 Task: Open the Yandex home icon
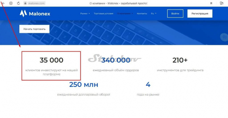[11, 3]
